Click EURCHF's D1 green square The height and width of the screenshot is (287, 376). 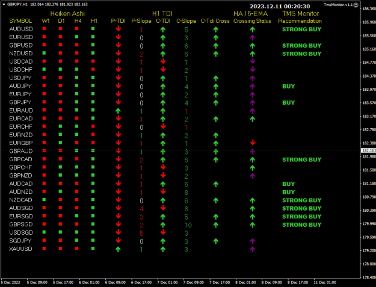60,126
